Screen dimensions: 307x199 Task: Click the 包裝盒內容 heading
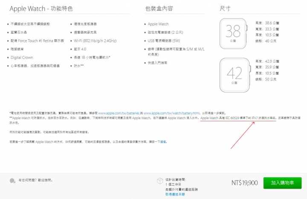pos(159,9)
